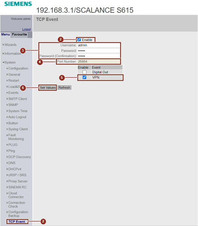Open the Fault Monitoring menu entry

pyautogui.click(x=16, y=137)
